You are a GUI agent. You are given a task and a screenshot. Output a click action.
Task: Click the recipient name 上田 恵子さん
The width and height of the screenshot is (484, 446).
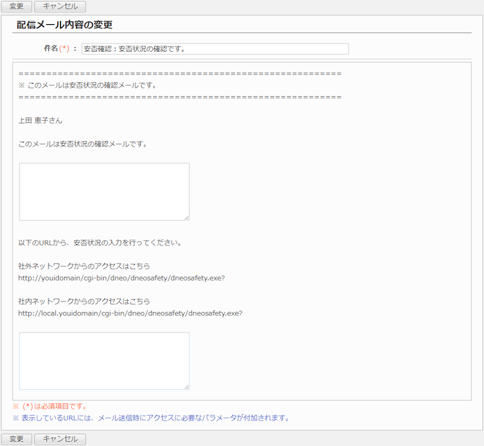[x=40, y=120]
